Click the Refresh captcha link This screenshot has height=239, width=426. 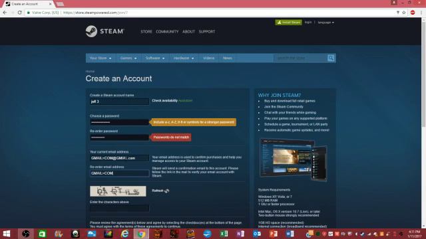coord(158,191)
